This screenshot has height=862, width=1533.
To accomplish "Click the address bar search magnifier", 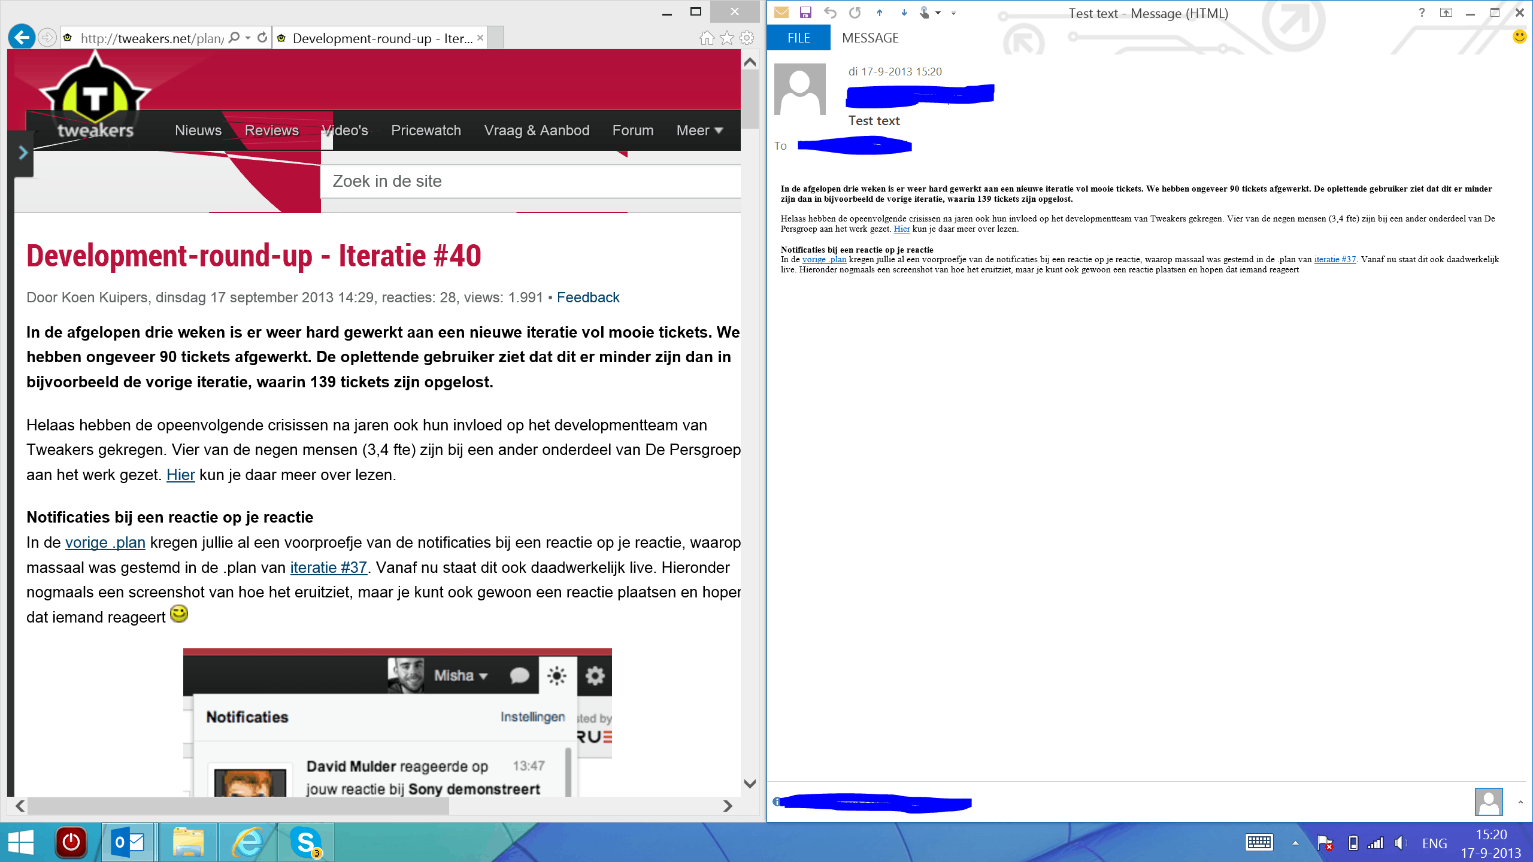I will tap(234, 38).
